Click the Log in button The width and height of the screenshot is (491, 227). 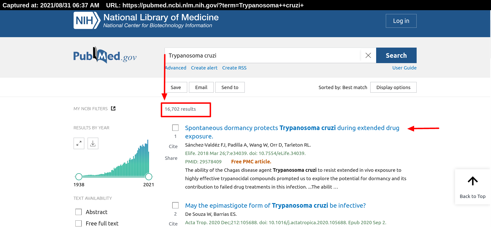[x=401, y=21]
